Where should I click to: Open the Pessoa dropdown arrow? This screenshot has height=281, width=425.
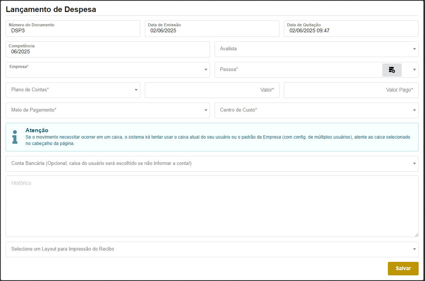pos(414,69)
